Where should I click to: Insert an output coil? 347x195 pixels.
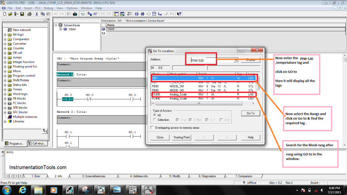pos(148,14)
